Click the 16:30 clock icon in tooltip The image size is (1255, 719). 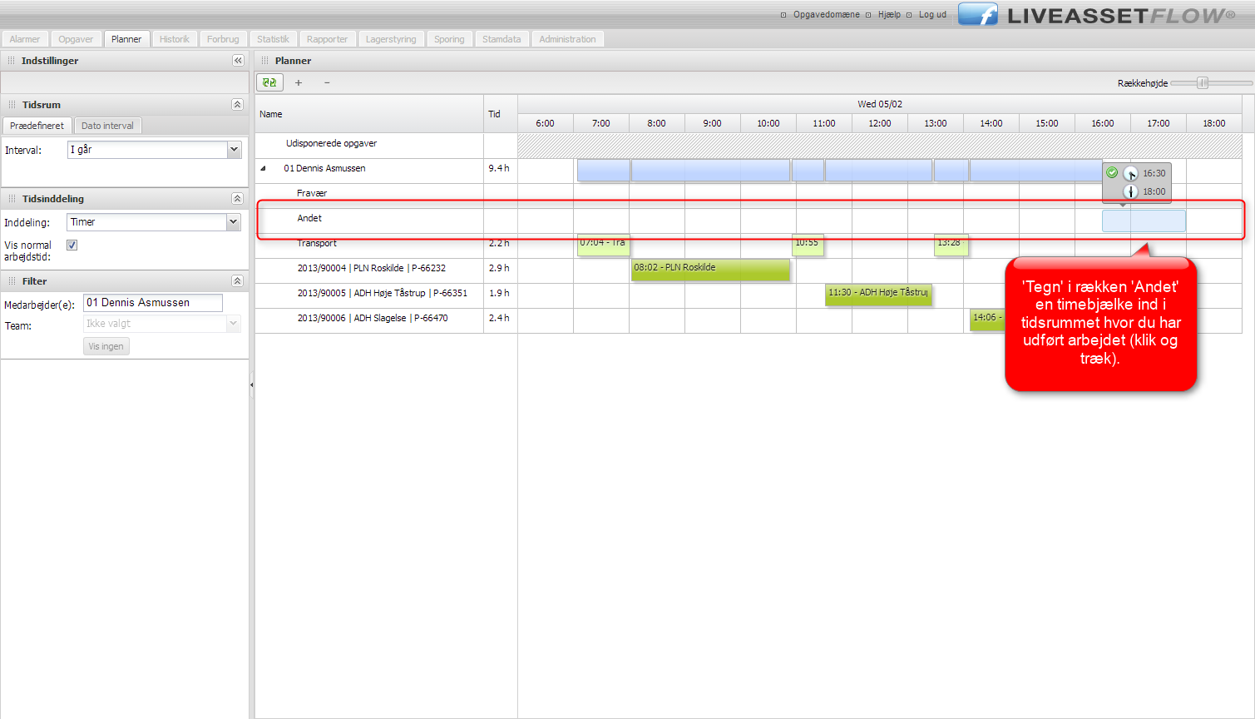coord(1130,173)
